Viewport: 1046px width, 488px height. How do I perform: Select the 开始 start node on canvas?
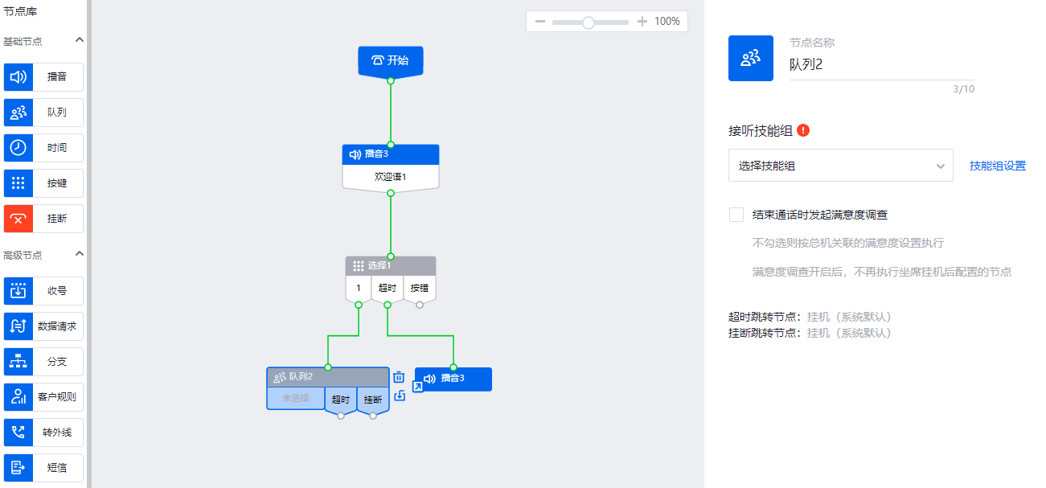391,60
